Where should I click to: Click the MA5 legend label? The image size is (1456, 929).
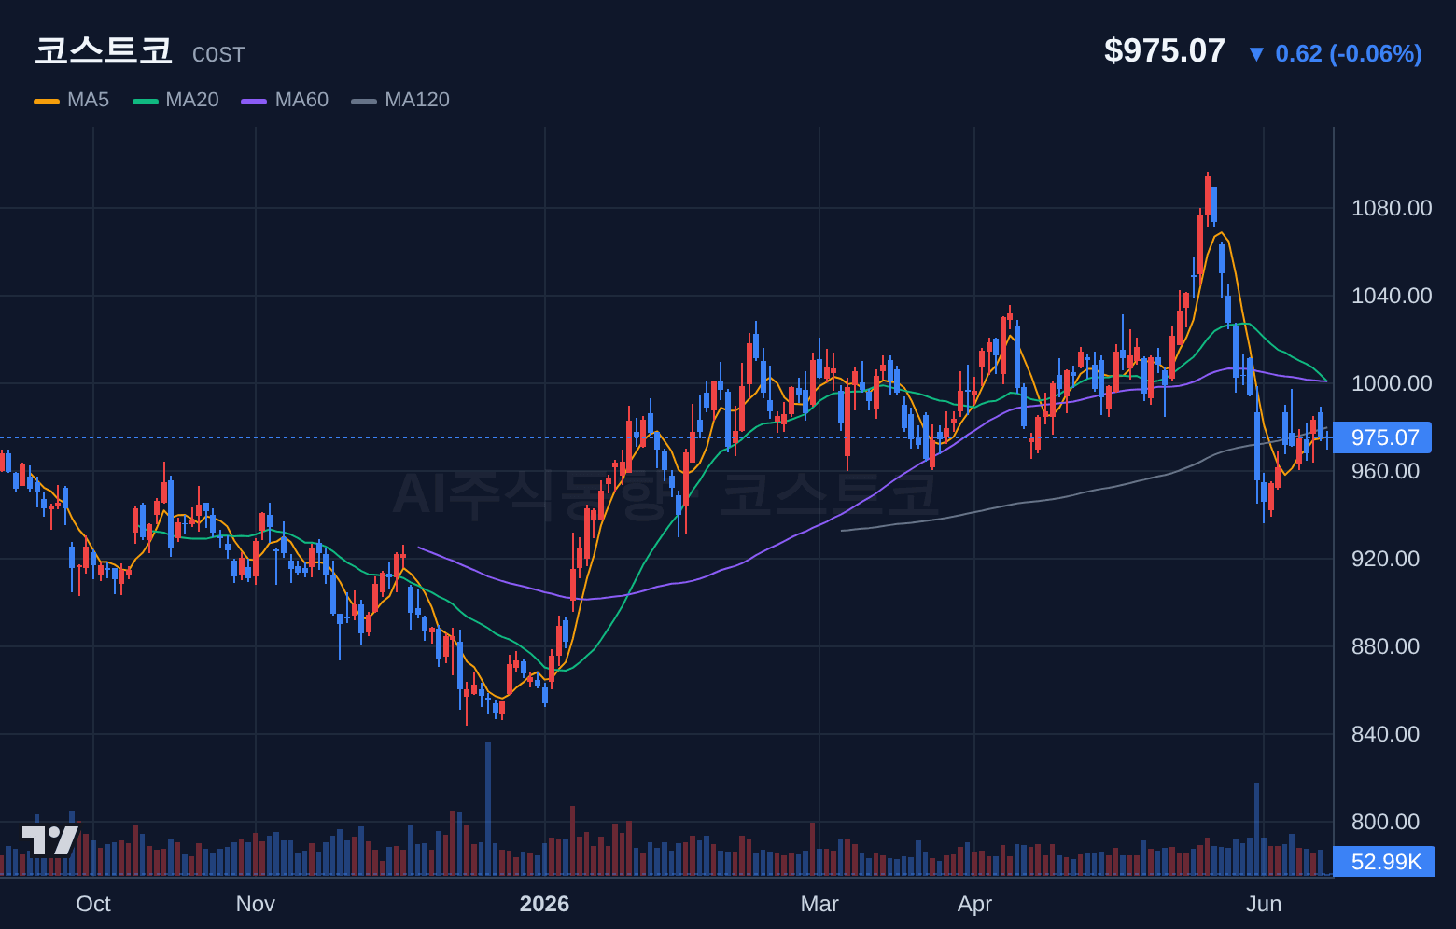(88, 100)
